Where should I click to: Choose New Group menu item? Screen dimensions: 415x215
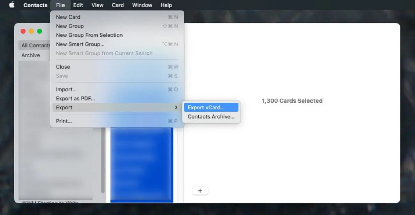click(x=117, y=26)
